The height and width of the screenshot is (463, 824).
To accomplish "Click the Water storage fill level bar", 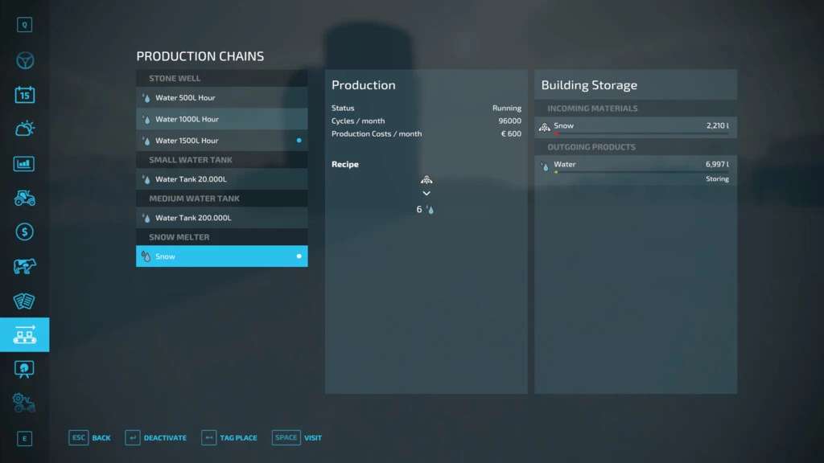I will click(641, 172).
